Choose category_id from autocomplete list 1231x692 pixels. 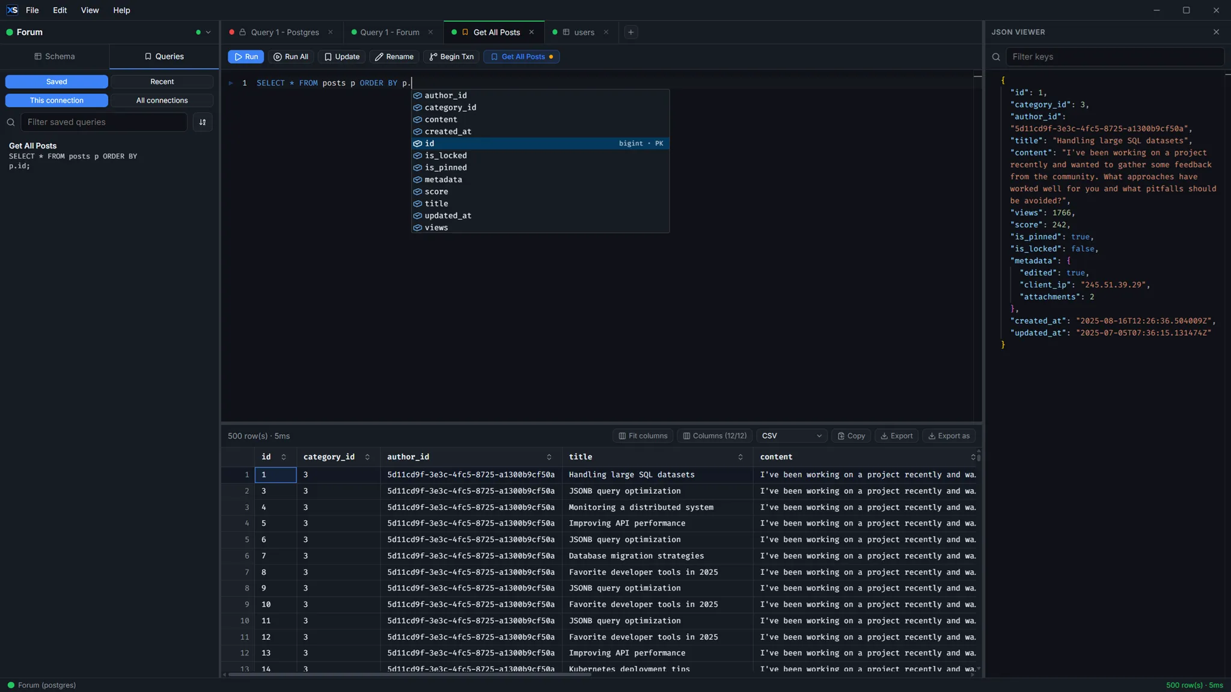click(x=540, y=108)
